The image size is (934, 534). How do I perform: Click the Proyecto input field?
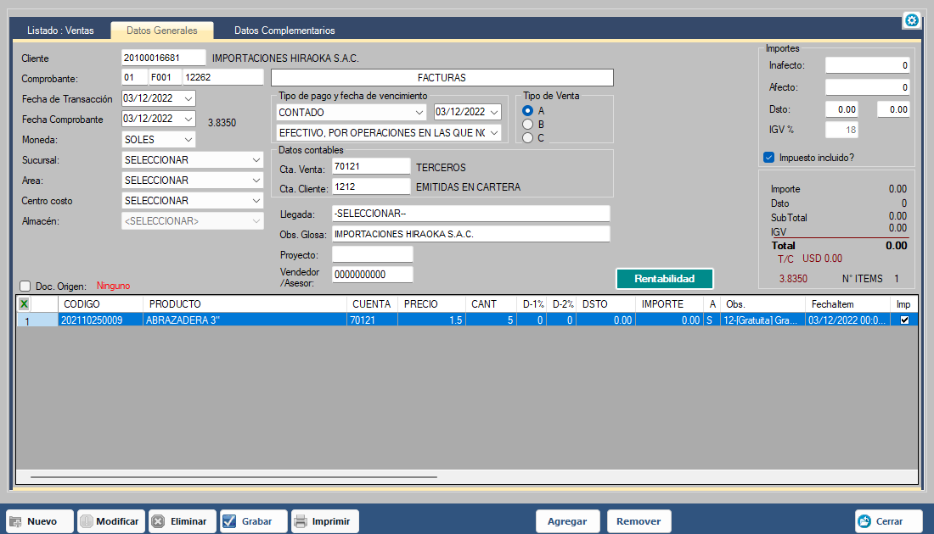372,254
